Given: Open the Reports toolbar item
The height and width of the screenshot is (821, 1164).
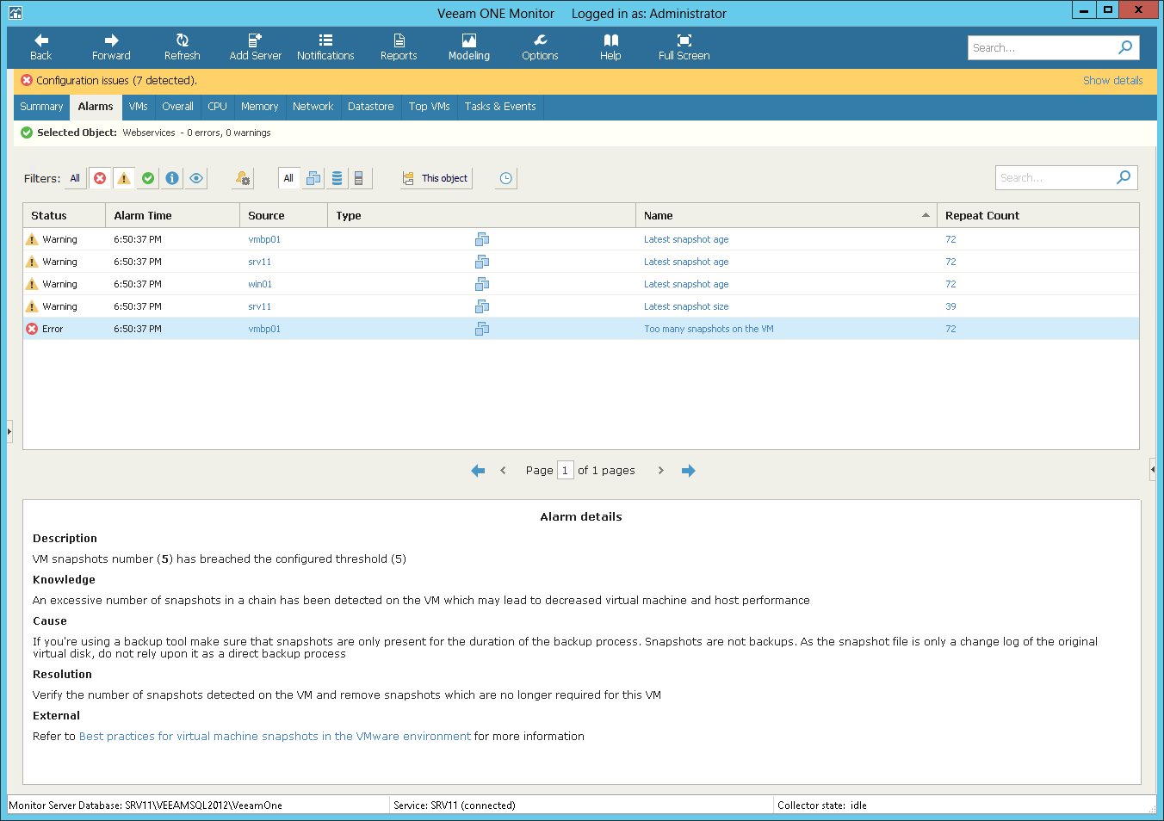Looking at the screenshot, I should pyautogui.click(x=399, y=47).
